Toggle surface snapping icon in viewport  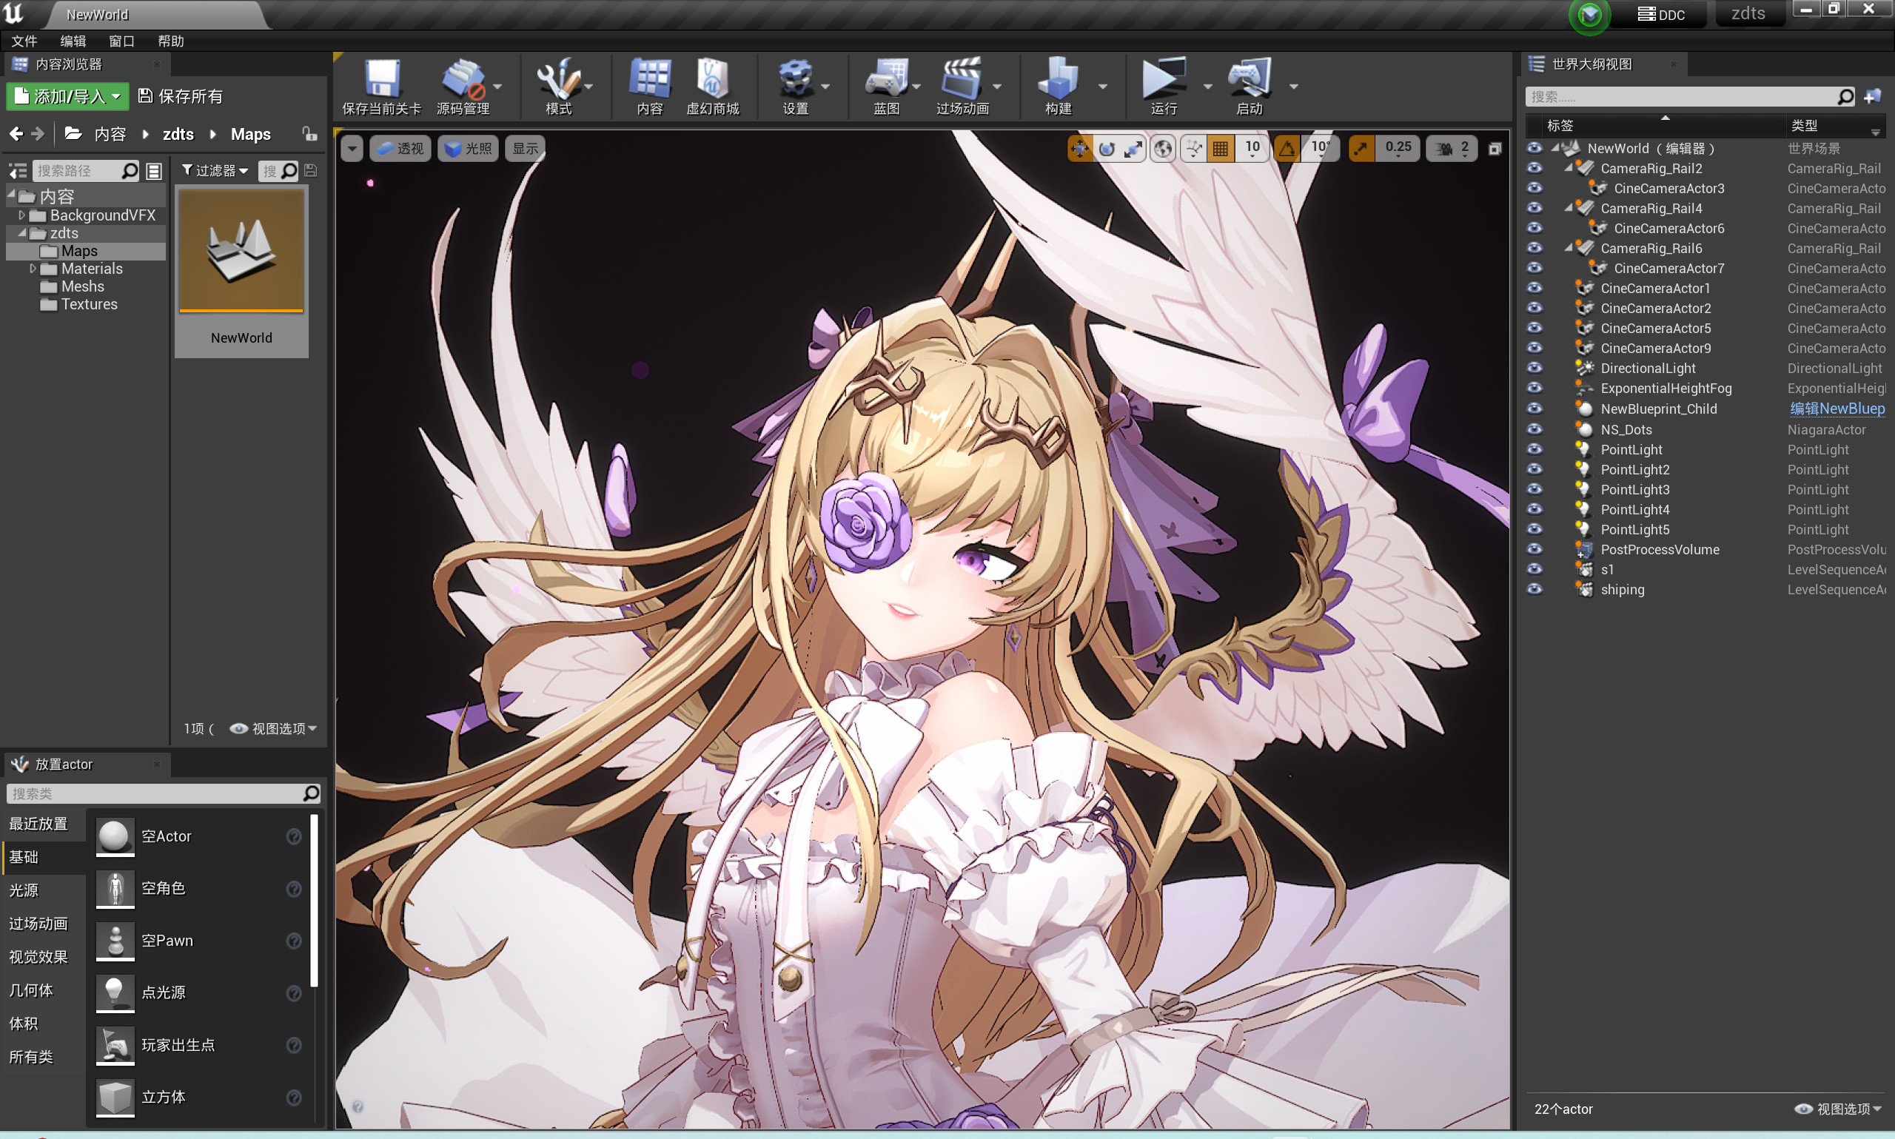click(1193, 148)
